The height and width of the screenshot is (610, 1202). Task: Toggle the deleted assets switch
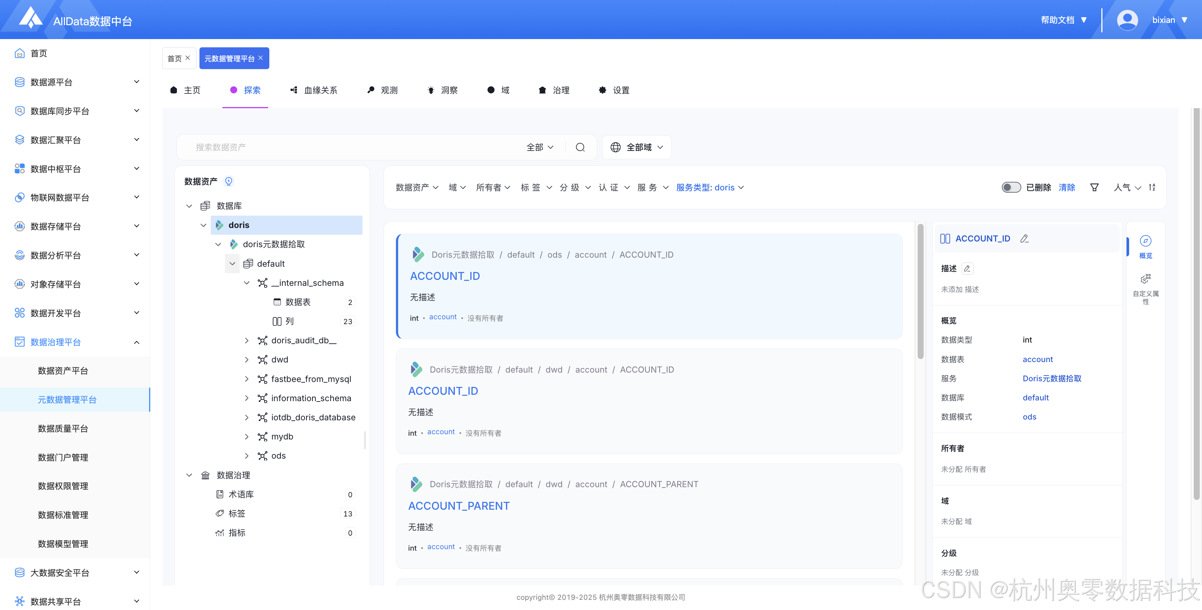(x=1011, y=187)
